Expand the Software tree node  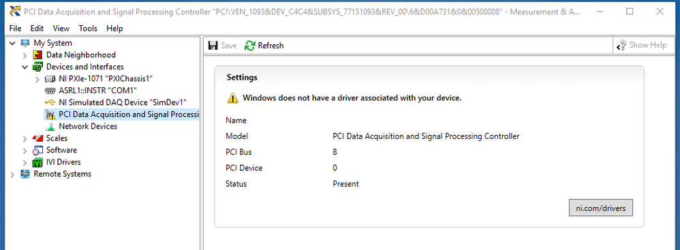[25, 151]
